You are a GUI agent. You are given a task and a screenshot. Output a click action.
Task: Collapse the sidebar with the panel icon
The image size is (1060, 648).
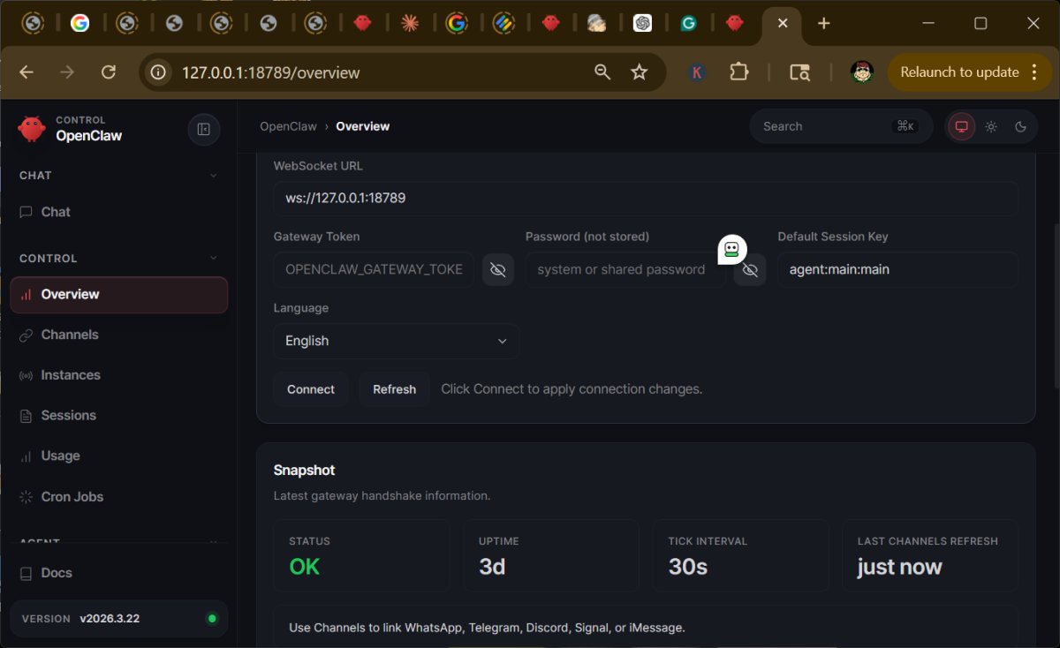click(x=204, y=130)
